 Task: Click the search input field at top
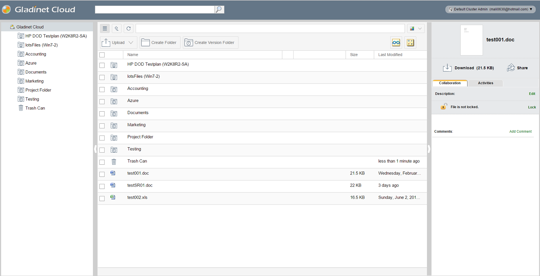(x=154, y=10)
